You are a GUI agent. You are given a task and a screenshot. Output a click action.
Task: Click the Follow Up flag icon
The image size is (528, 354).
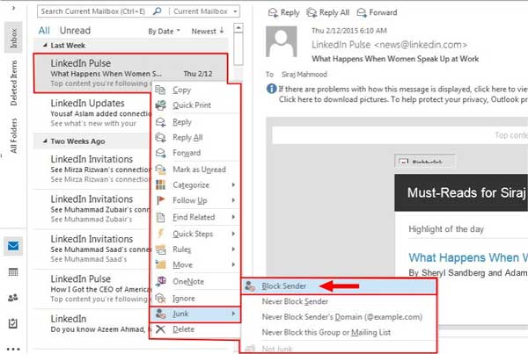pos(161,200)
